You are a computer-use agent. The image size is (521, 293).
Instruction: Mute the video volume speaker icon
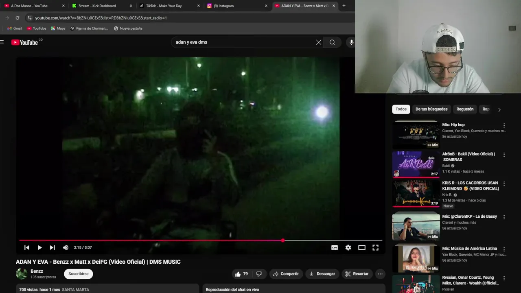pyautogui.click(x=66, y=247)
